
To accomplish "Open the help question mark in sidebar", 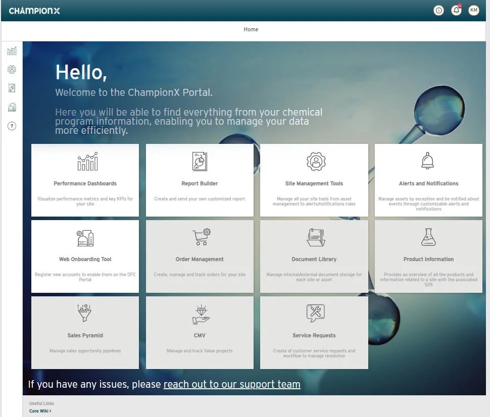I will click(12, 126).
